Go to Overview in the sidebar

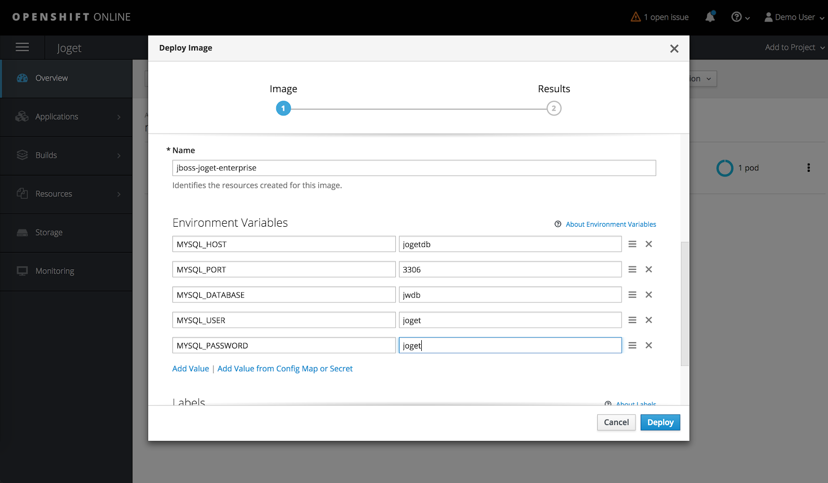tap(66, 78)
